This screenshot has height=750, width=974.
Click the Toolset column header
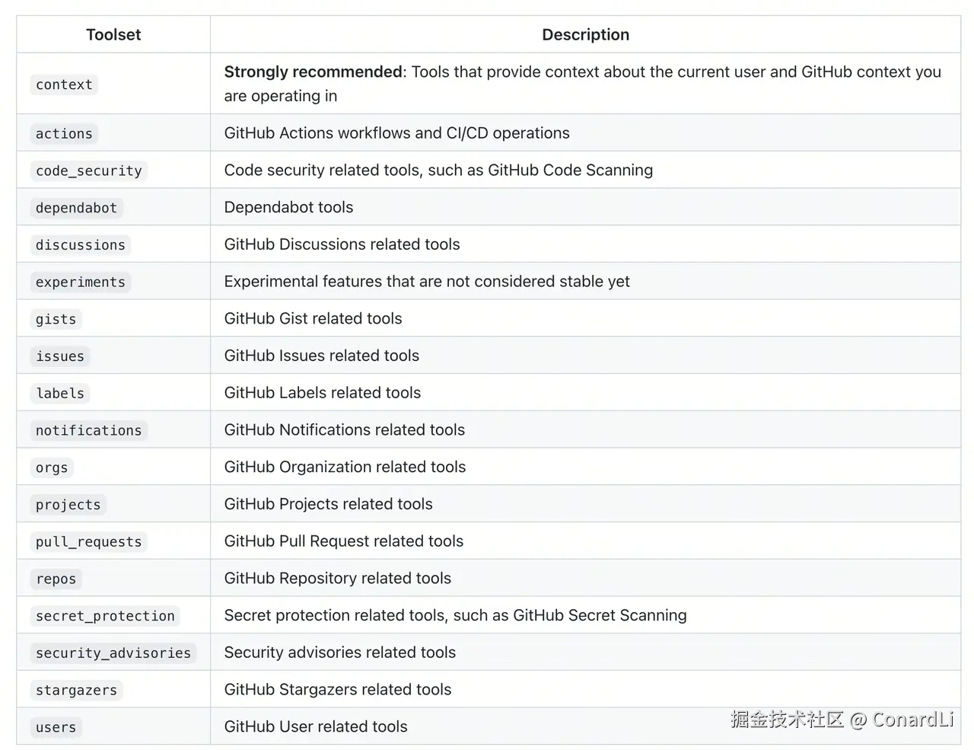pyautogui.click(x=113, y=34)
